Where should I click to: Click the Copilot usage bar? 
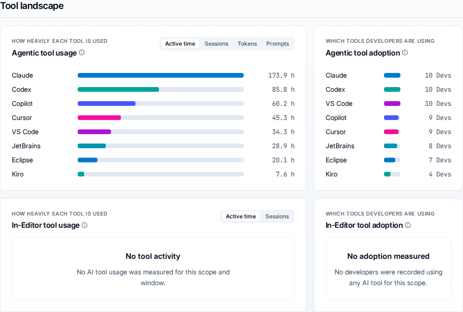tap(107, 104)
